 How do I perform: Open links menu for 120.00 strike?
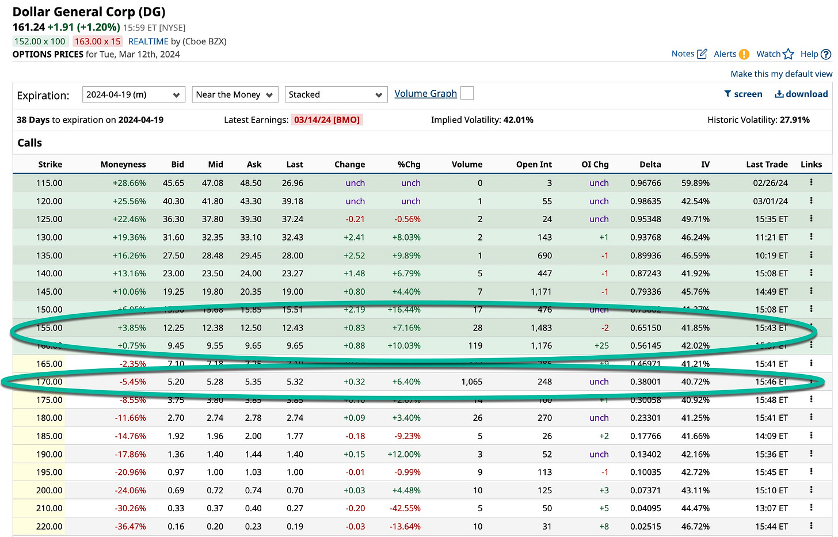pos(811,201)
